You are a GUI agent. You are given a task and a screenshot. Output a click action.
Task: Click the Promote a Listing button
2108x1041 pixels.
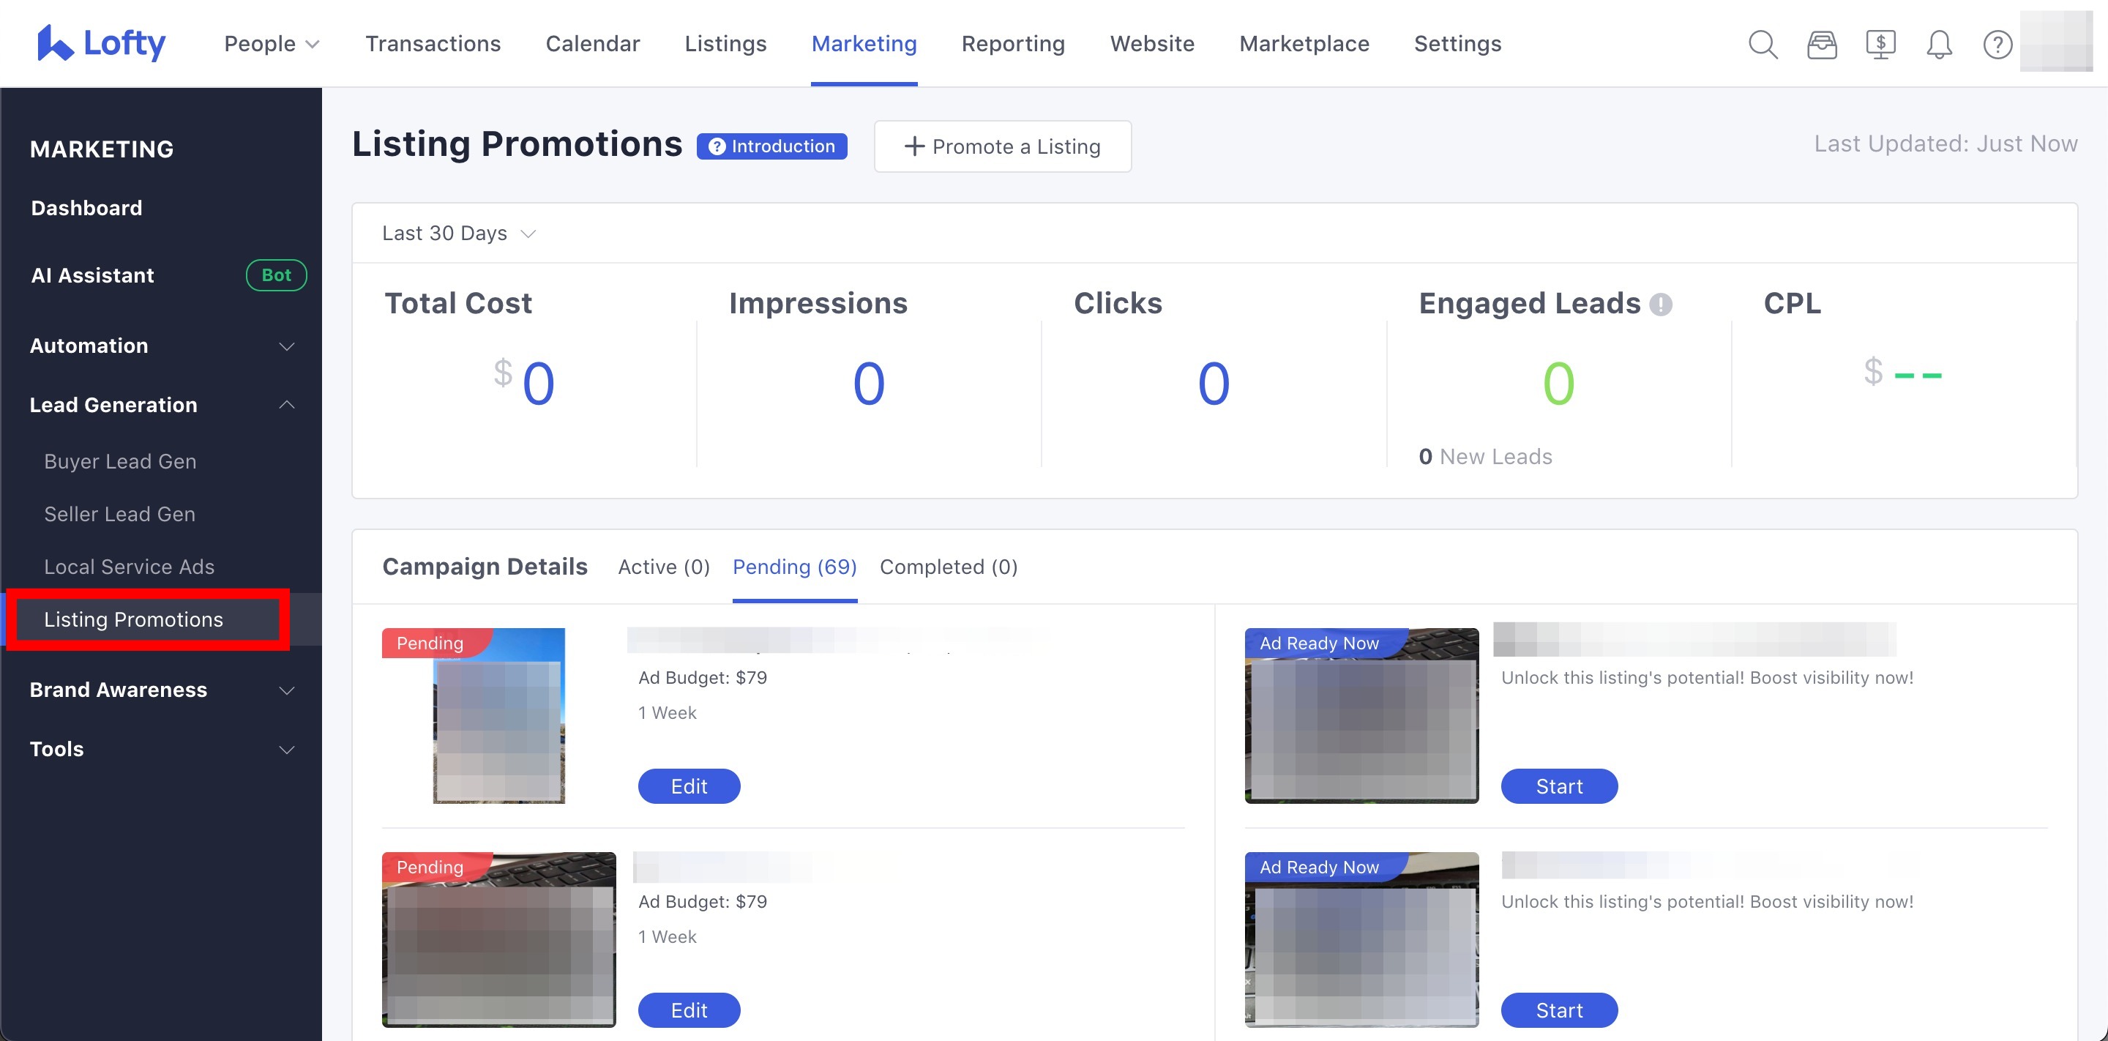pos(1001,146)
